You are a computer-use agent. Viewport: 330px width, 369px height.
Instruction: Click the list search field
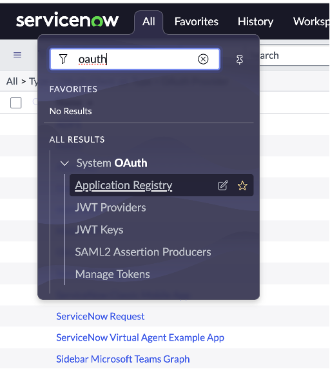(295, 55)
